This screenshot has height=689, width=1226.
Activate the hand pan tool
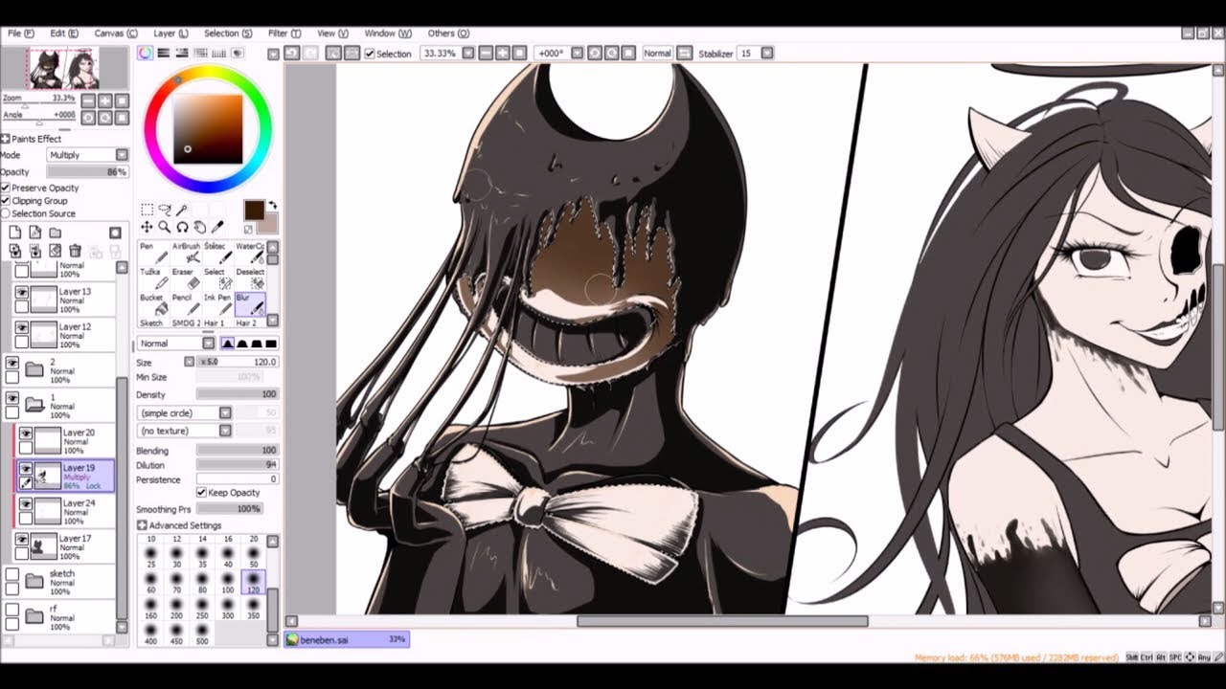tap(200, 227)
